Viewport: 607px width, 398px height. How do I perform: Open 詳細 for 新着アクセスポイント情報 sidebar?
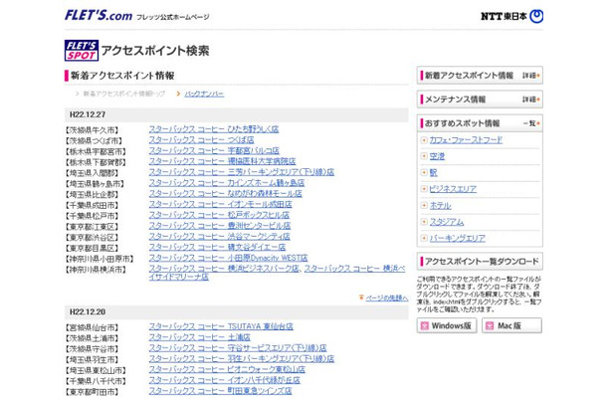[x=531, y=76]
